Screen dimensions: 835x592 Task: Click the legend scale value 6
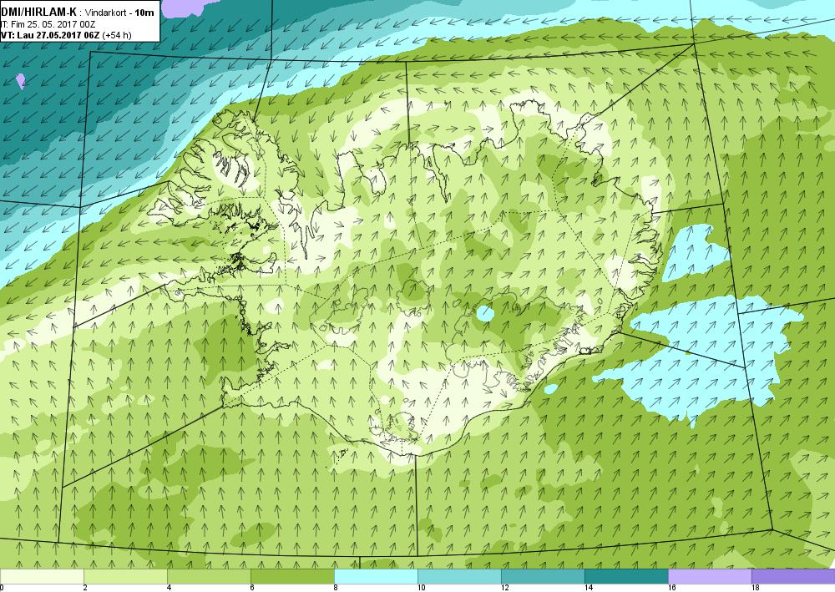coord(252,588)
